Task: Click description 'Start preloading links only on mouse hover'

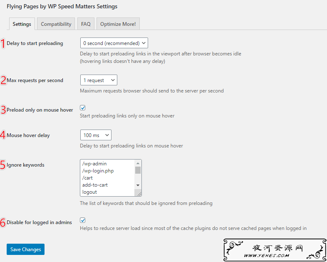Action: [127, 116]
